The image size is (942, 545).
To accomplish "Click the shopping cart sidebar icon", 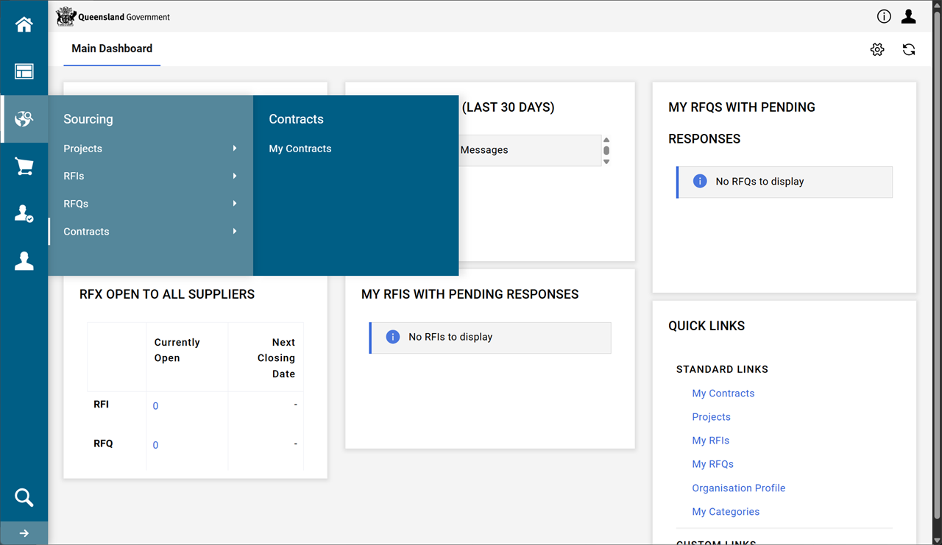I will point(24,166).
